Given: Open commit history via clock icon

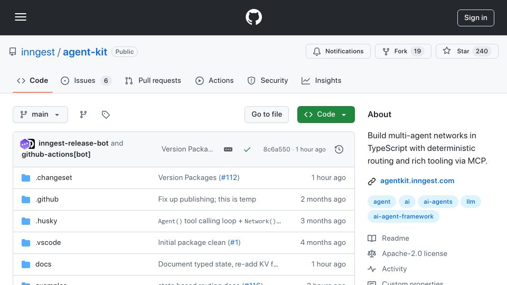Looking at the screenshot, I should pos(339,149).
